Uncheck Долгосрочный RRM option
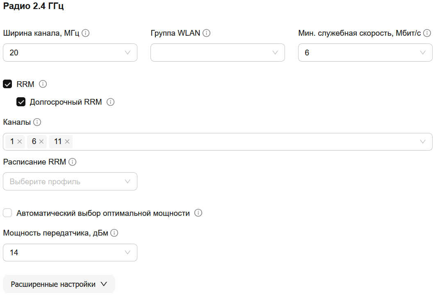Screen dimensions: 442x302 (21, 102)
